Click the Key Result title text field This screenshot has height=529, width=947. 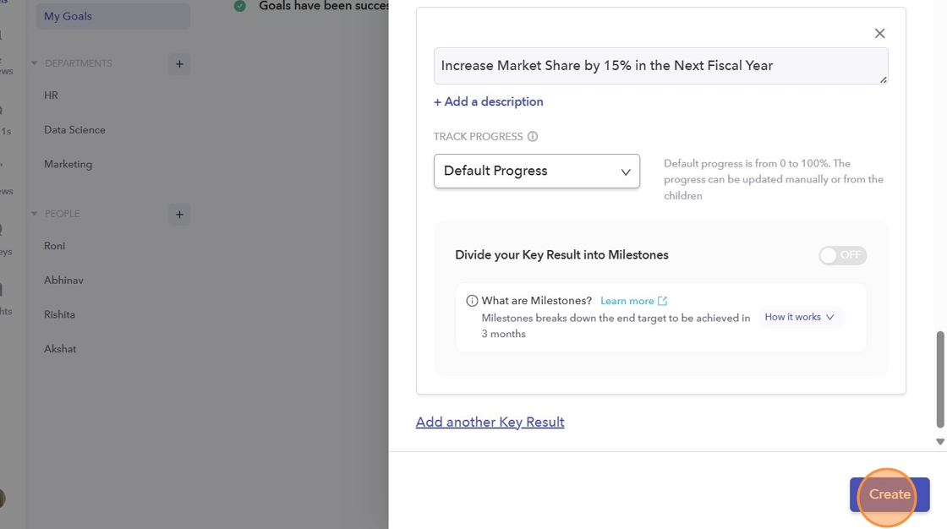click(660, 66)
